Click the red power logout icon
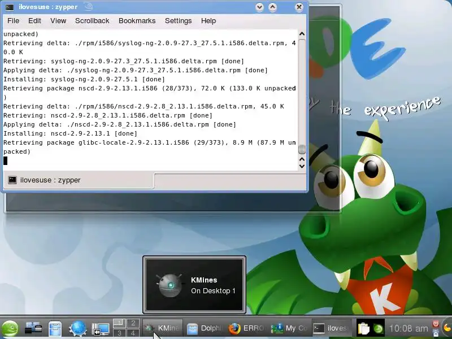 click(x=436, y=324)
